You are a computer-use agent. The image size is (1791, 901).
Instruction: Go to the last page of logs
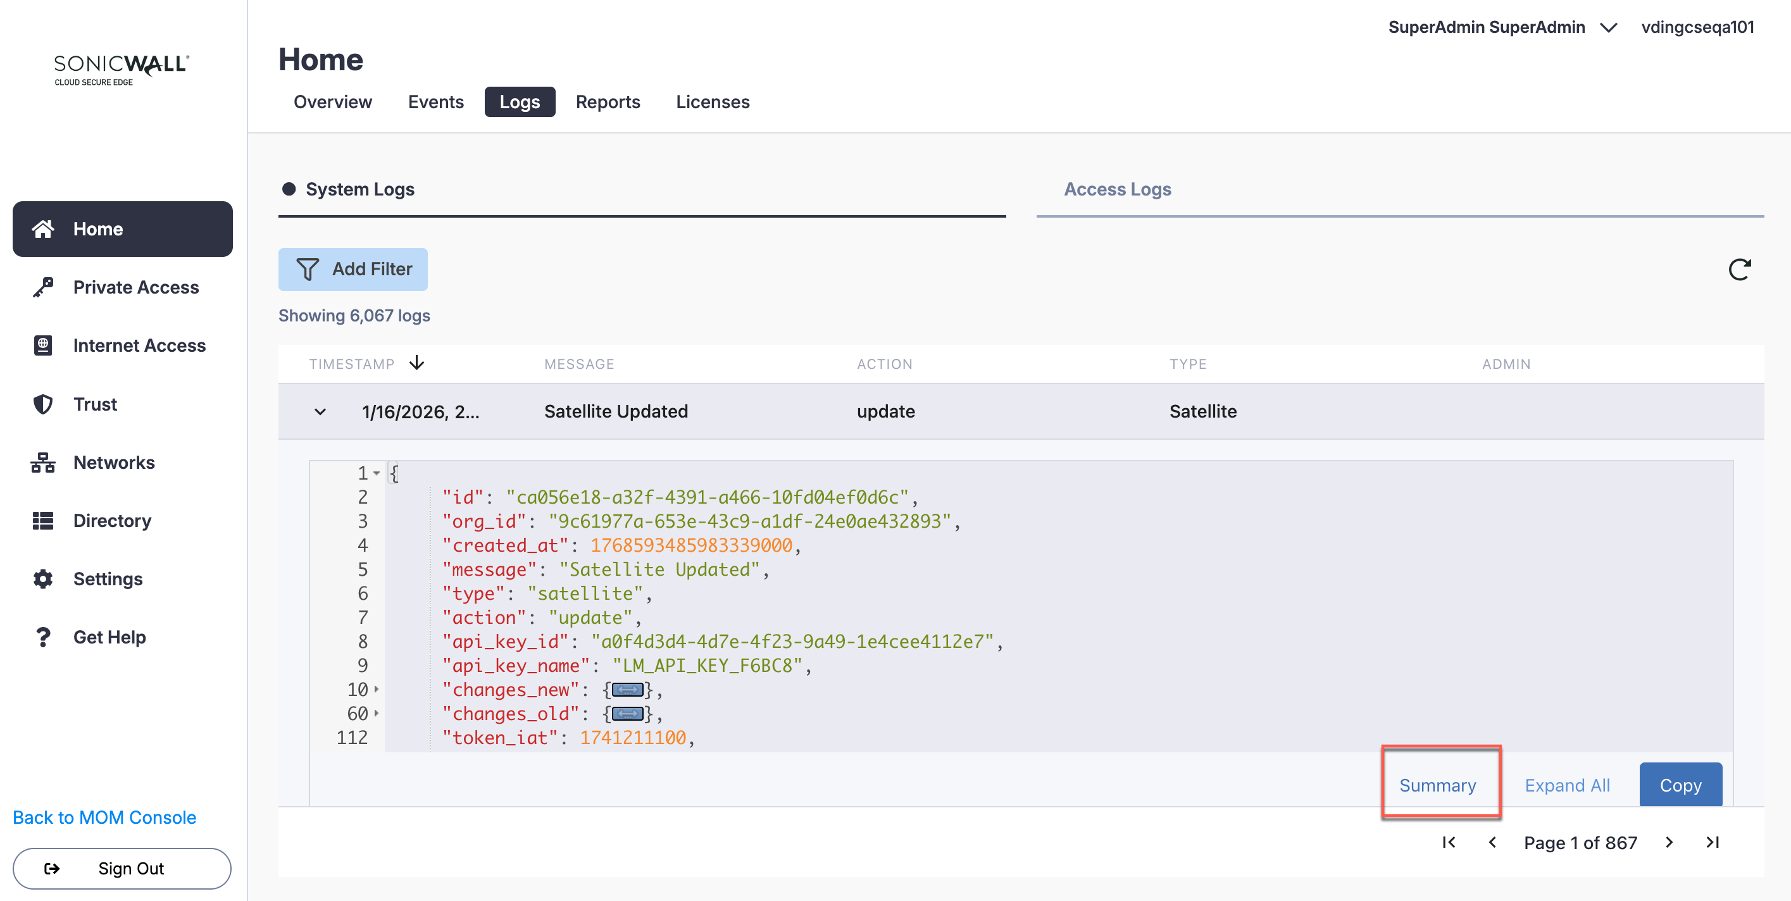1713,843
